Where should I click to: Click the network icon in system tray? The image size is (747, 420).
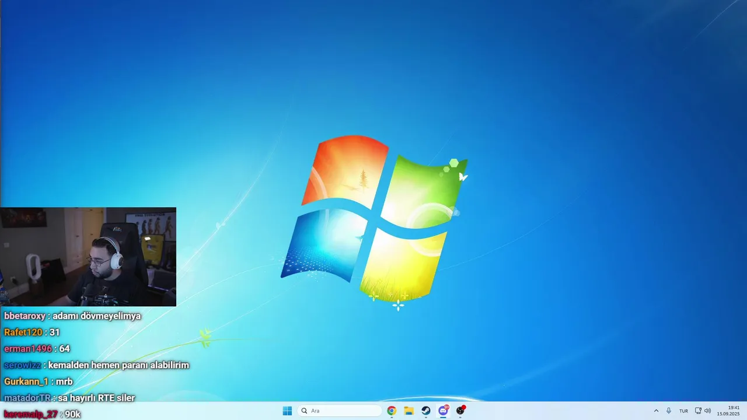[698, 411]
